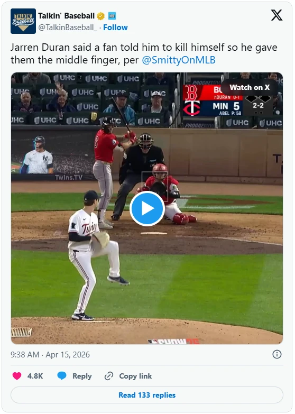Image resolution: width=295 pixels, height=414 pixels.
Task: Open the tweet info circle icon
Action: (x=277, y=354)
